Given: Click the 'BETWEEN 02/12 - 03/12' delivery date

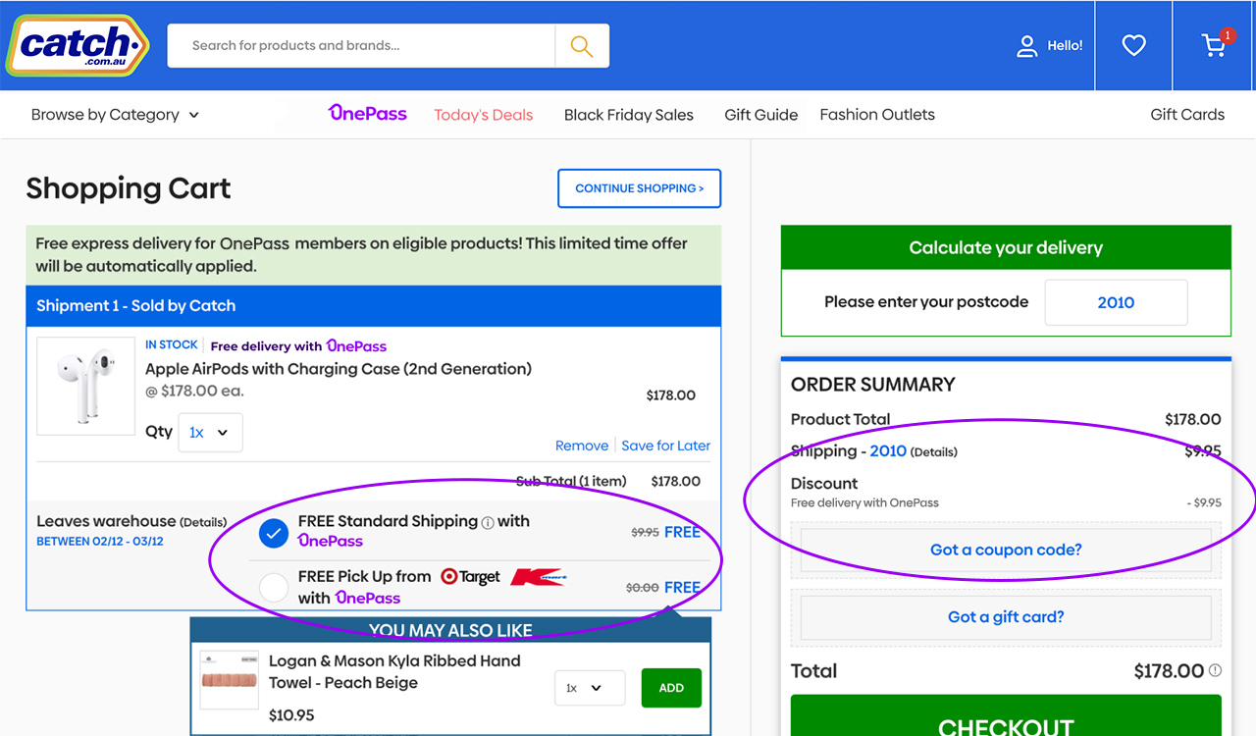Looking at the screenshot, I should click(x=100, y=542).
